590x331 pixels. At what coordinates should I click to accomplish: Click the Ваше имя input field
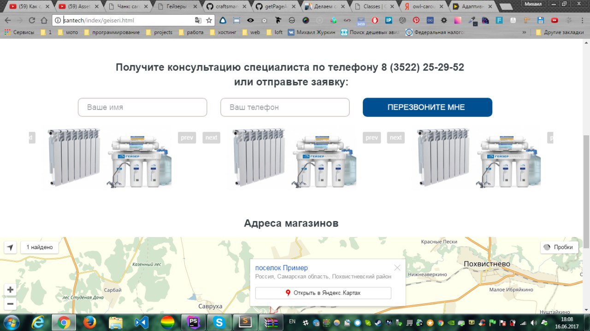pos(142,107)
